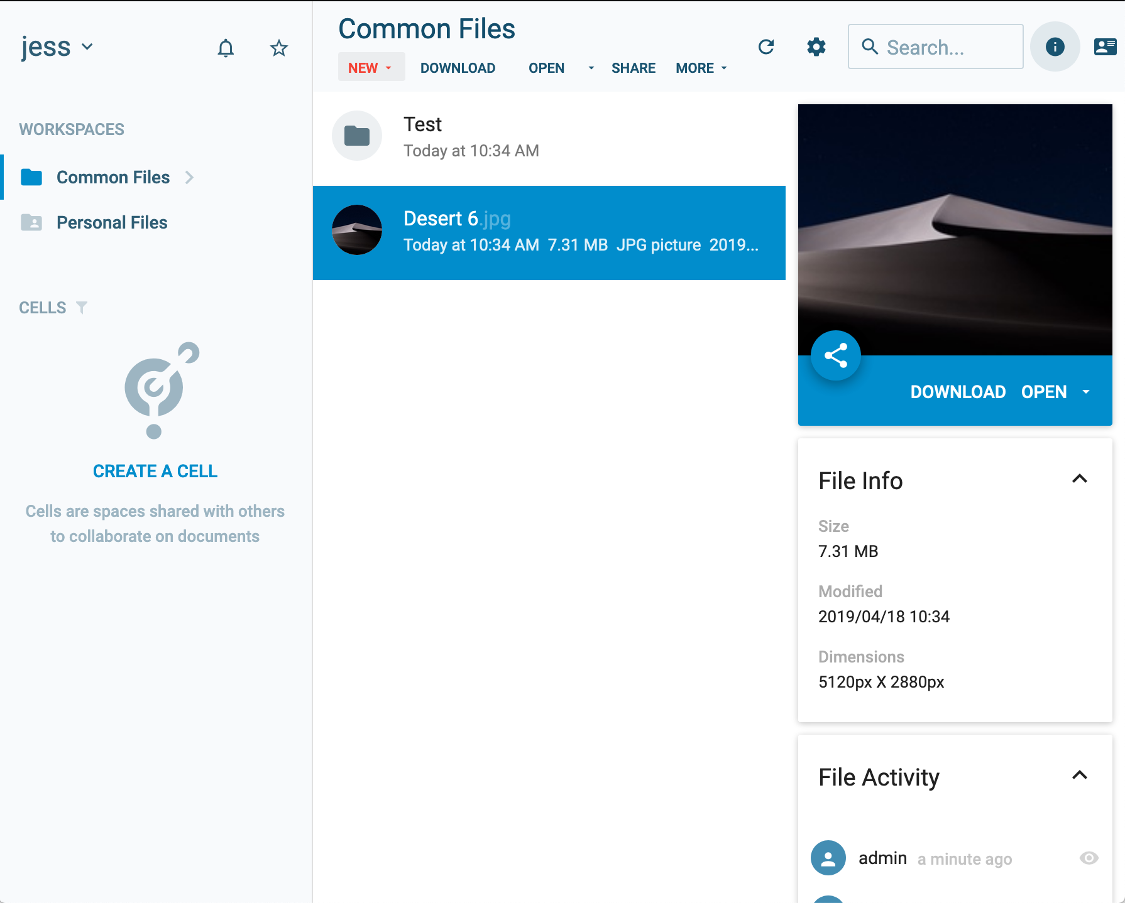Click the Common Files folder icon

click(31, 178)
